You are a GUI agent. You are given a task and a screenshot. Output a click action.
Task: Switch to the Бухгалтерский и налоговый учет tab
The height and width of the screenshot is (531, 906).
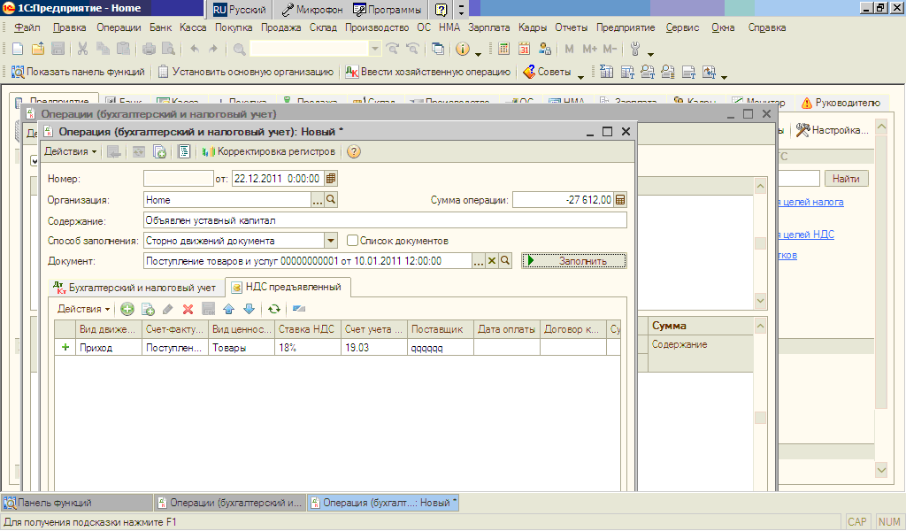click(x=134, y=288)
